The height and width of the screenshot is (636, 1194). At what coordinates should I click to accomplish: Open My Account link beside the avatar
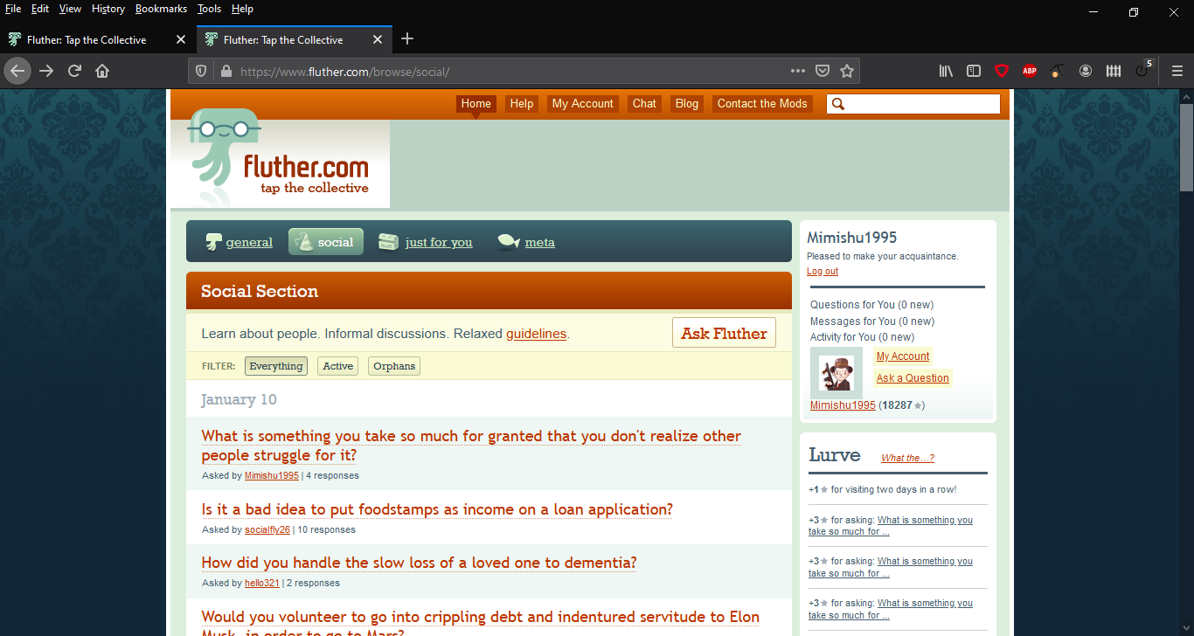[x=903, y=356]
